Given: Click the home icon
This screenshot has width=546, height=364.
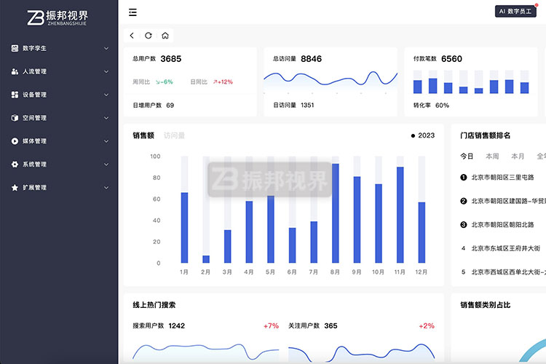Looking at the screenshot, I should 165,36.
